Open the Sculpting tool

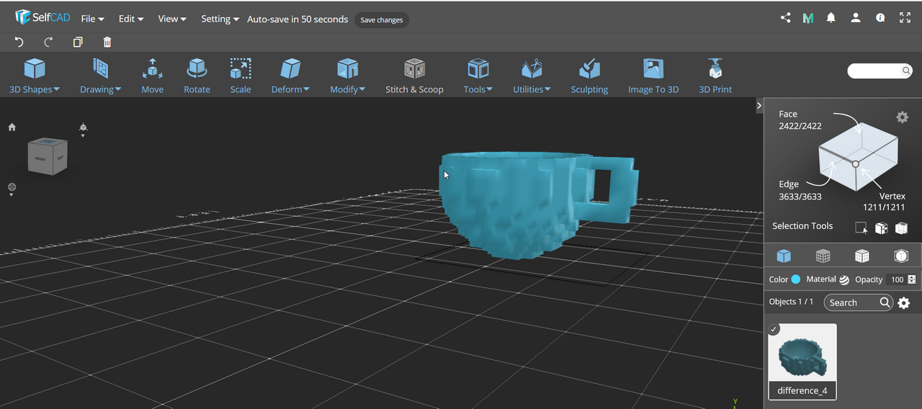[589, 76]
